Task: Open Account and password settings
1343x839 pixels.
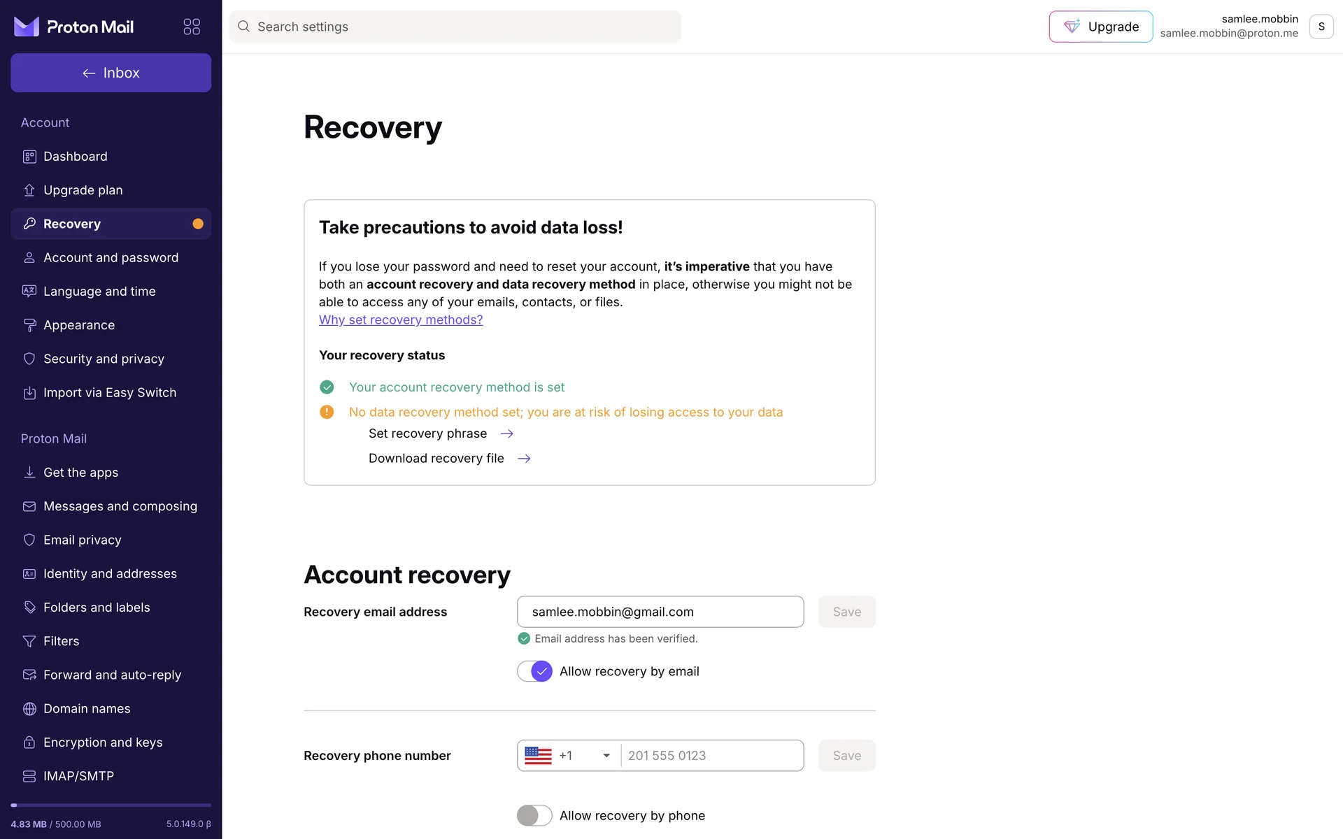Action: click(111, 258)
